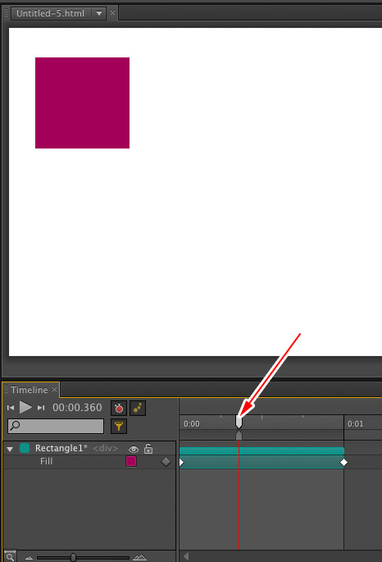The image size is (382, 562).
Task: Lock the Rectangle1 element
Action: (148, 449)
